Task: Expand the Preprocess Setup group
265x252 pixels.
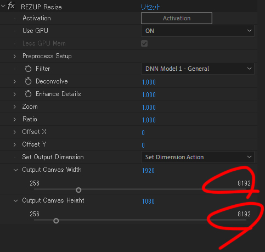Action: 15,56
